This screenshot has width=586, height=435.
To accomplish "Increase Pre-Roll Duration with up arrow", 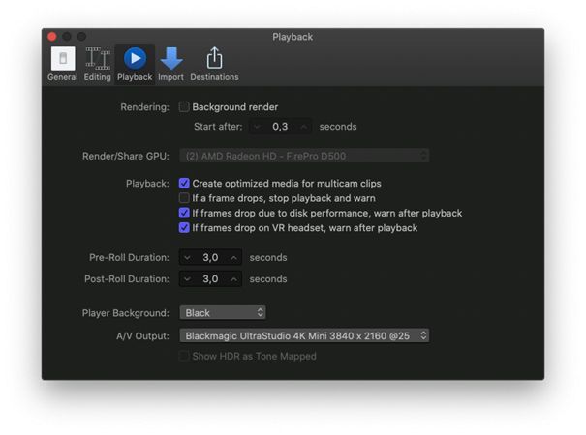I will 234,257.
